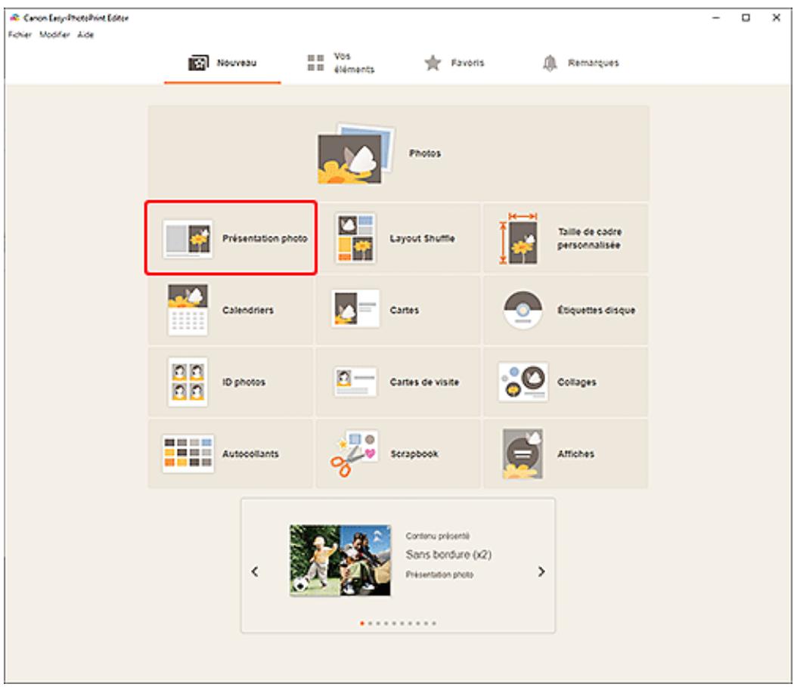Click the Canon app icon in title bar
The image size is (794, 687).
(14, 17)
